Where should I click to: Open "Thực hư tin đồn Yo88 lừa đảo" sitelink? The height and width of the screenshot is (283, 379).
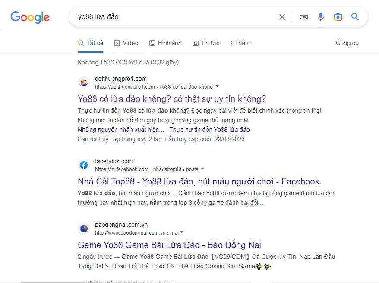pyautogui.click(x=209, y=130)
